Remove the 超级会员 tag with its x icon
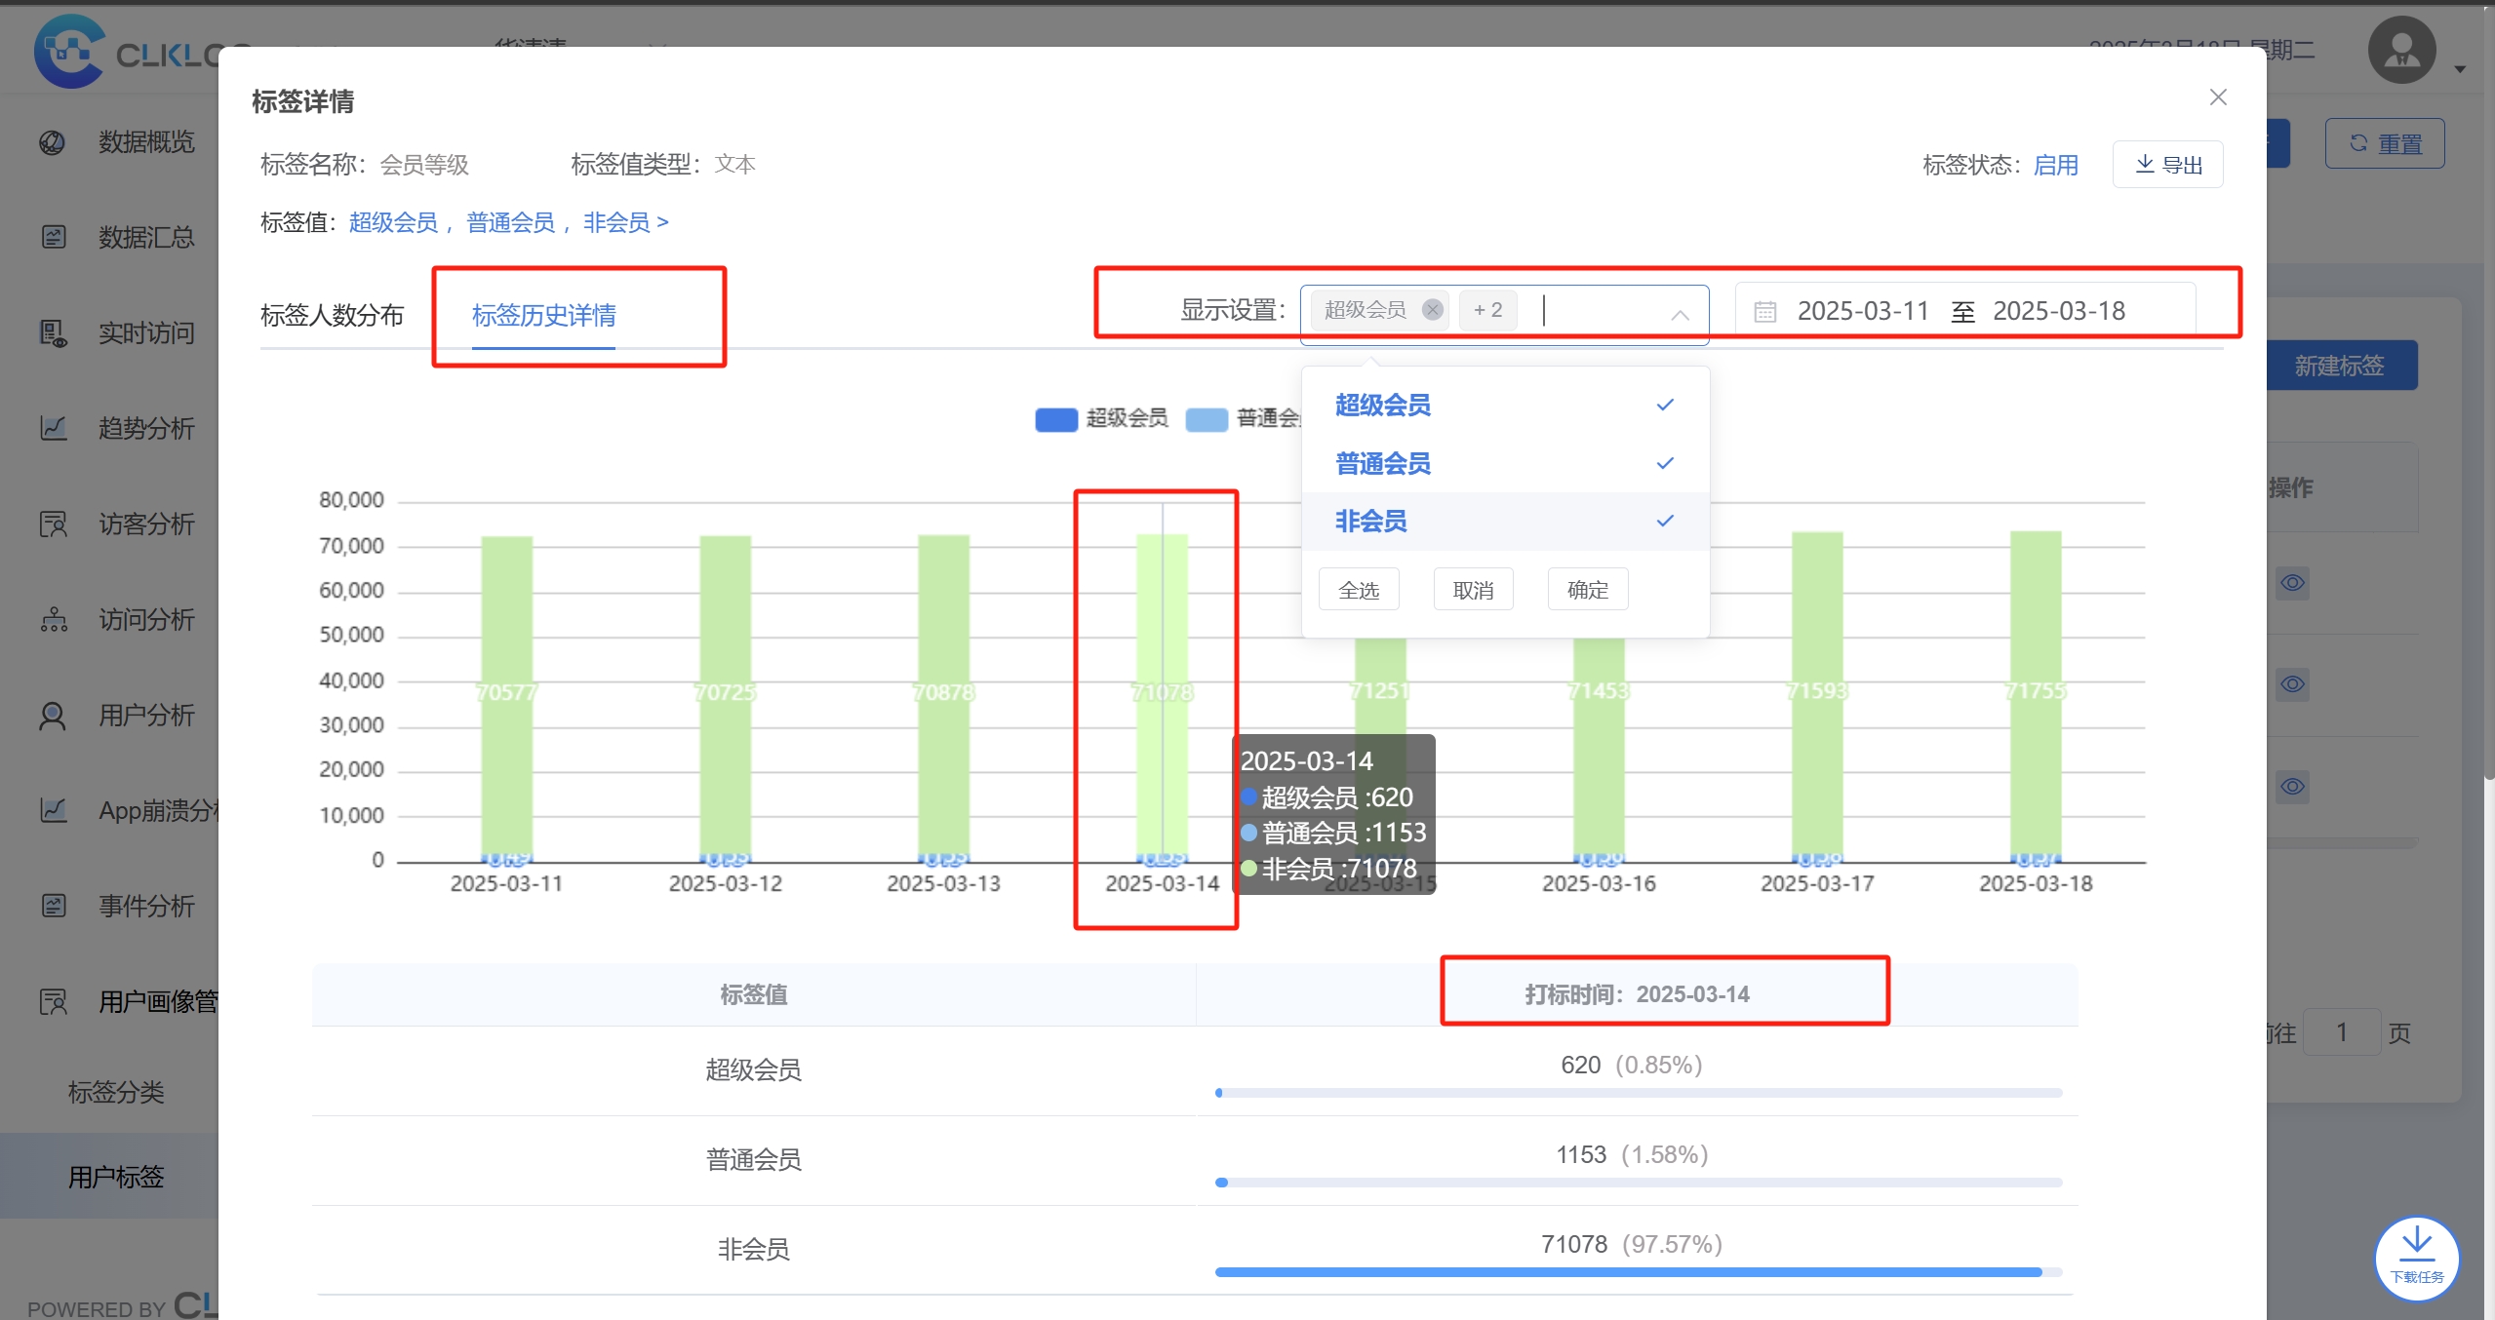2495x1320 pixels. 1432,310
